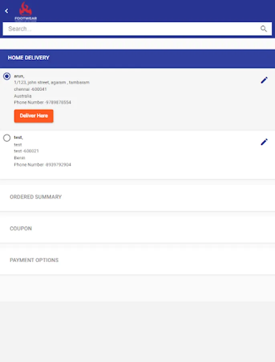The height and width of the screenshot is (362, 275).
Task: Click the search magnifier icon
Action: point(263,29)
